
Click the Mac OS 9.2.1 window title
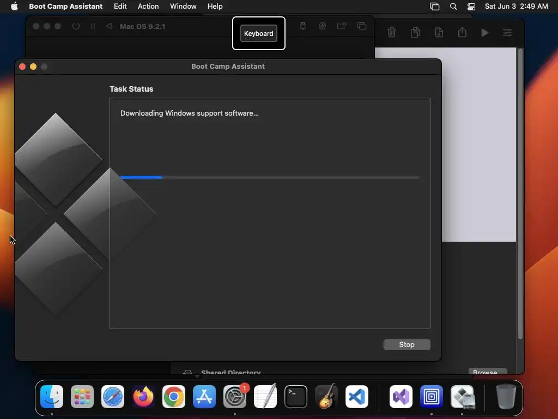tap(142, 26)
